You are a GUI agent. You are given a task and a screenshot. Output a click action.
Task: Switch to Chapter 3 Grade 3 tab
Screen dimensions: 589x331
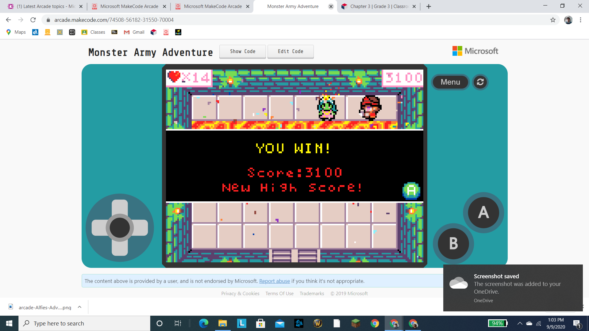(x=379, y=6)
